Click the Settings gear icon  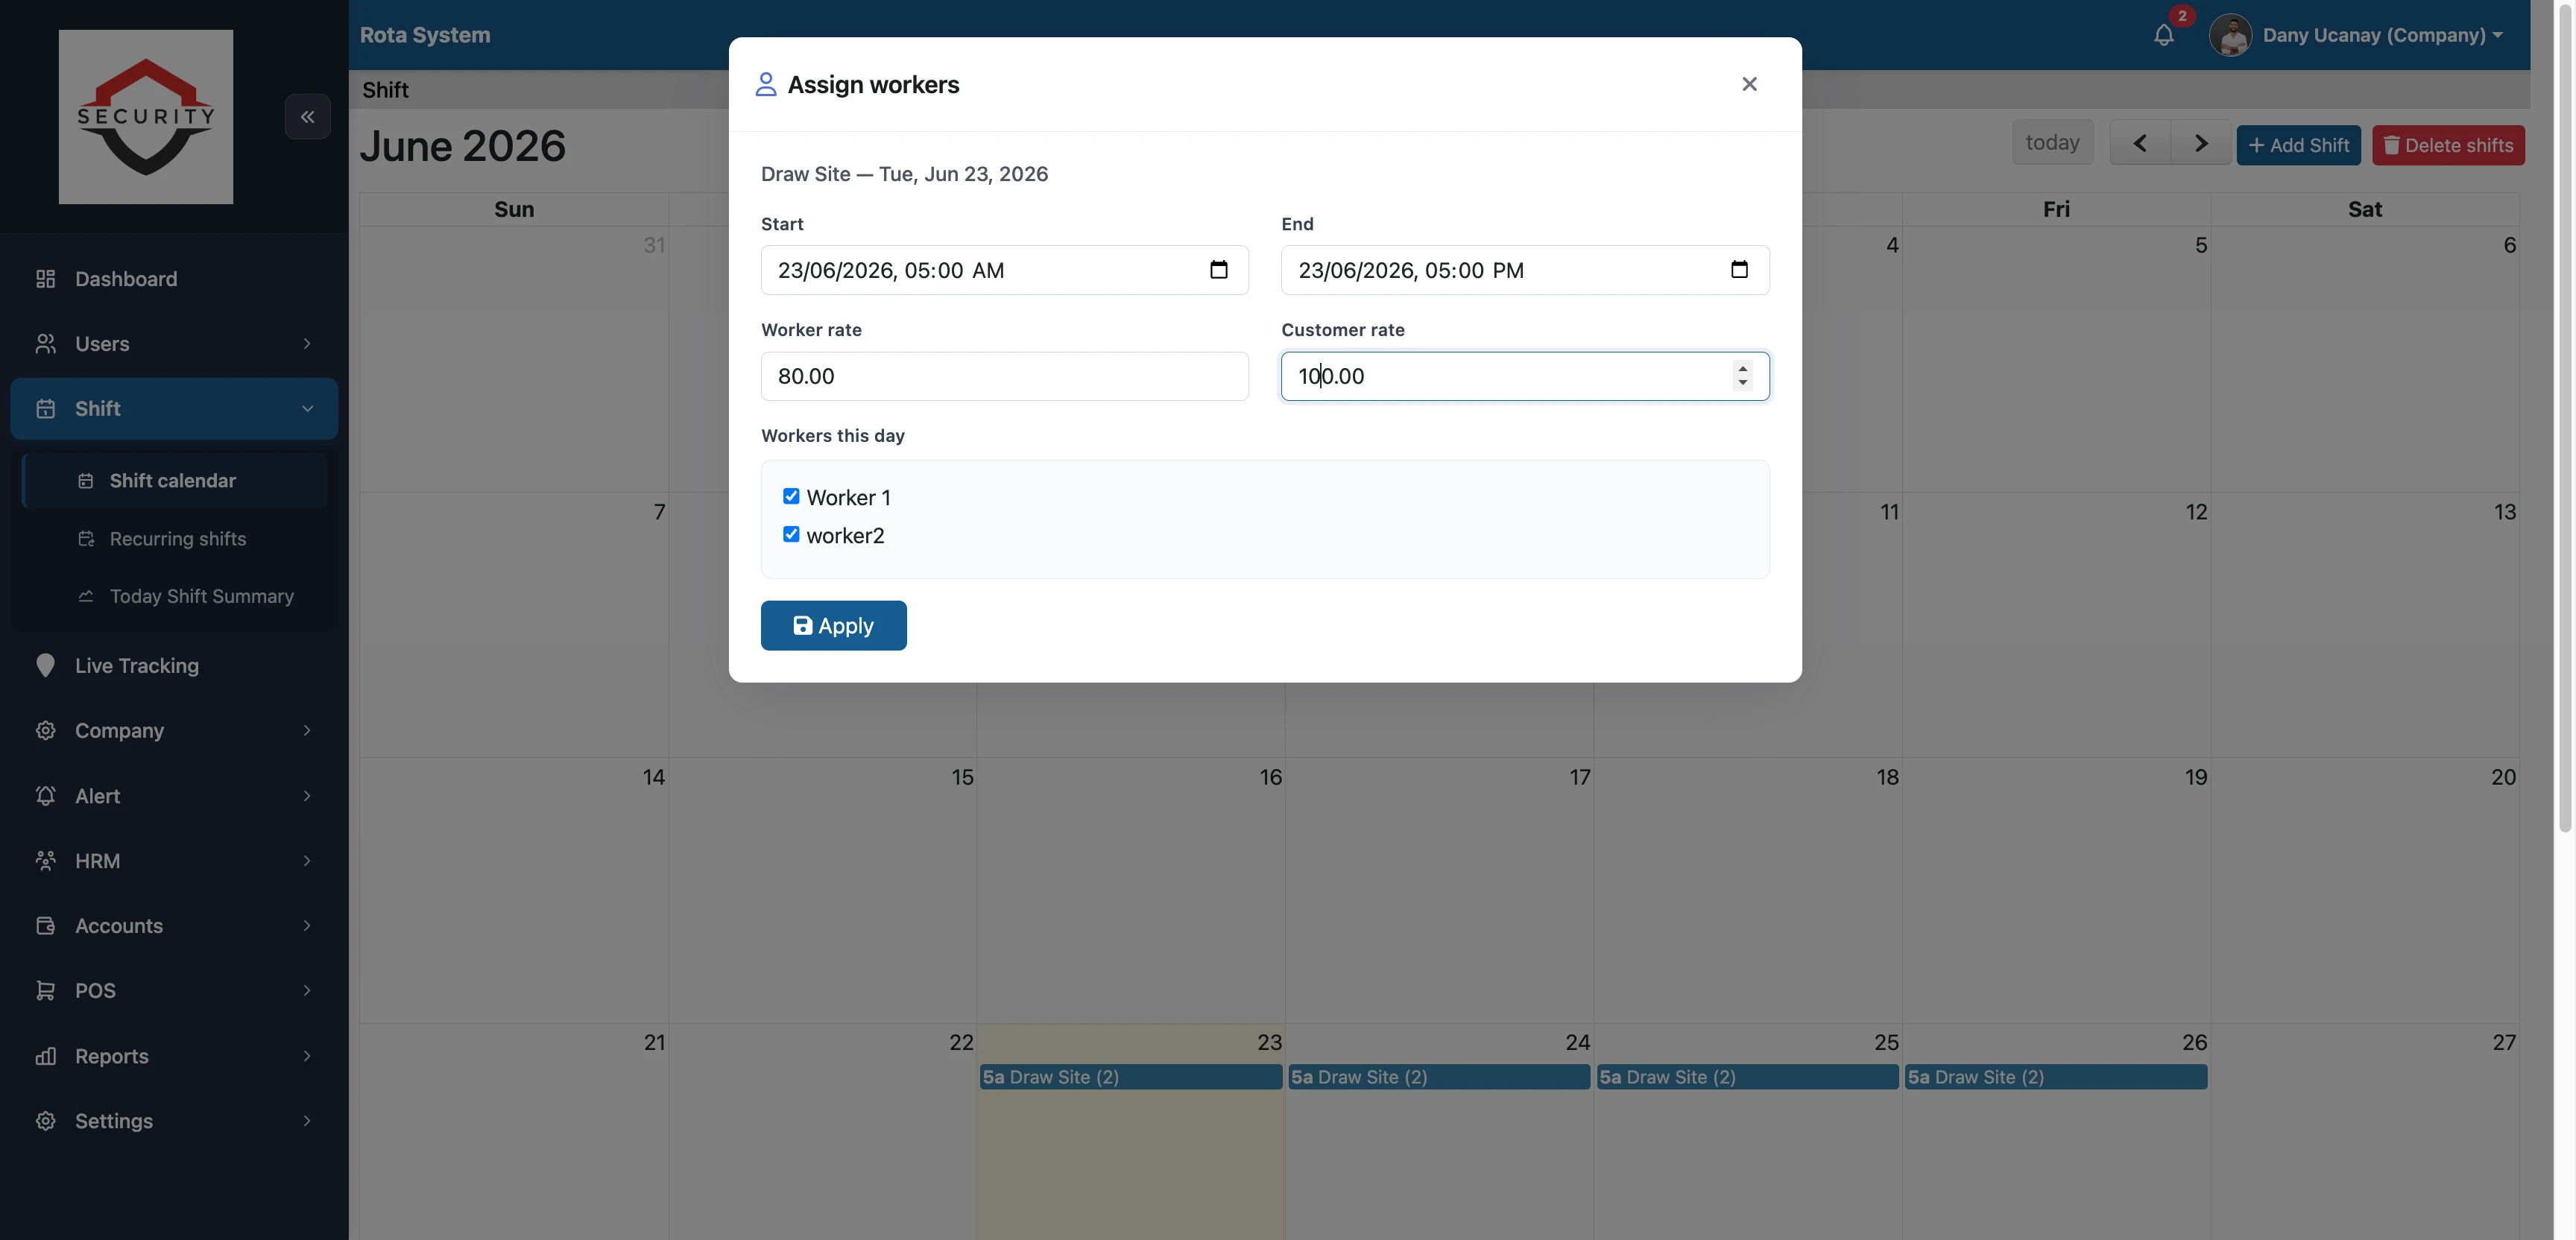coord(45,1121)
